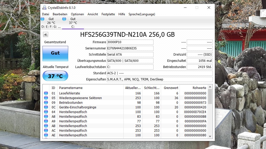
Task: Click status circle of row ID AB
Action: click(x=46, y=126)
